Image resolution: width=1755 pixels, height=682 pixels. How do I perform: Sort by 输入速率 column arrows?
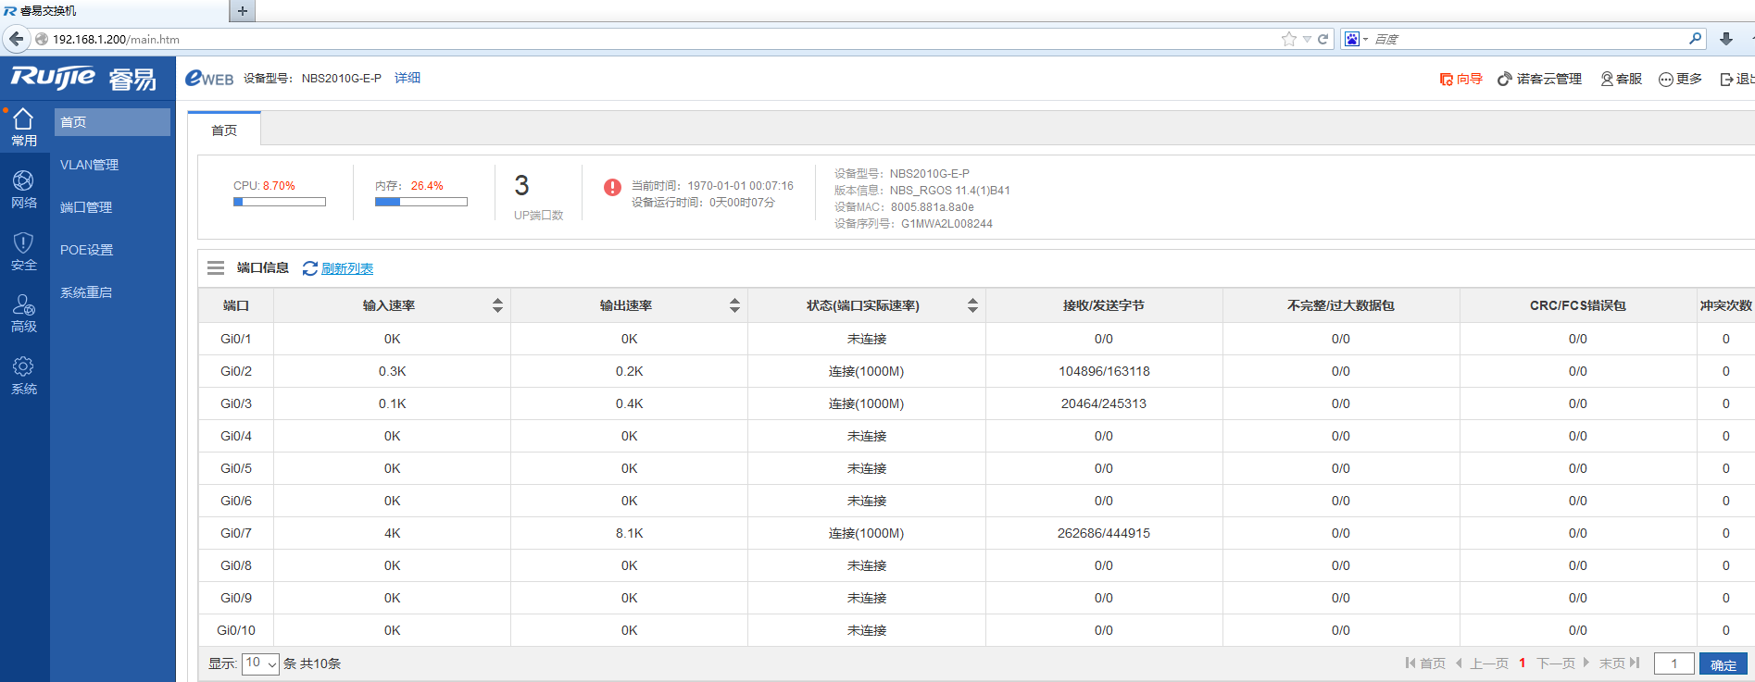[x=497, y=305]
